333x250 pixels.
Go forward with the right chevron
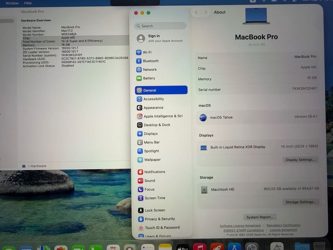(205, 12)
